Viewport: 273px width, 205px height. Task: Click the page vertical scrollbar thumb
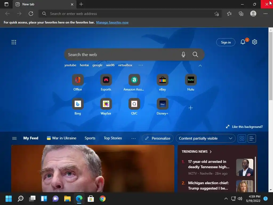click(x=271, y=66)
